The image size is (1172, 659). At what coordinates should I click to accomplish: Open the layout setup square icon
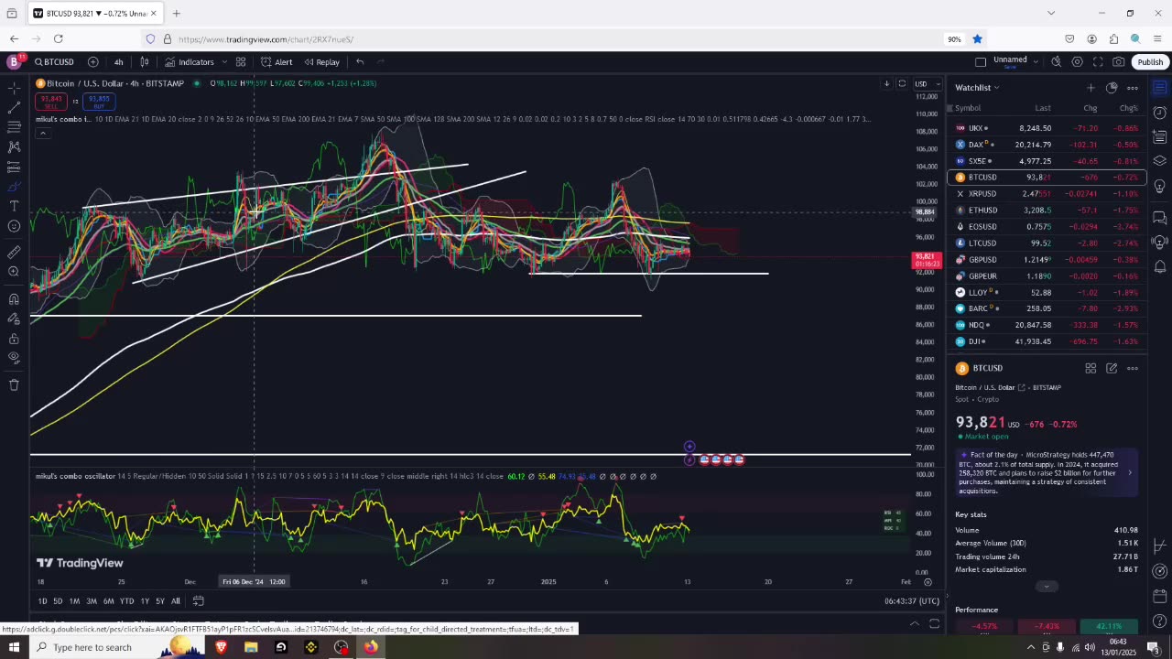(x=981, y=62)
